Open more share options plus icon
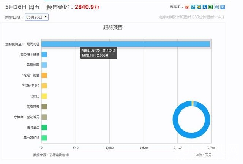Viewport: 243px width, 164px height. coord(222,7)
